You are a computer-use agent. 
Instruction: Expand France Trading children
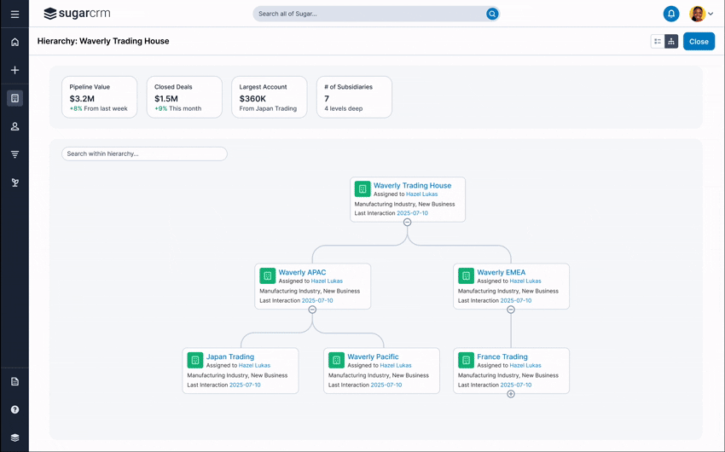coord(511,394)
